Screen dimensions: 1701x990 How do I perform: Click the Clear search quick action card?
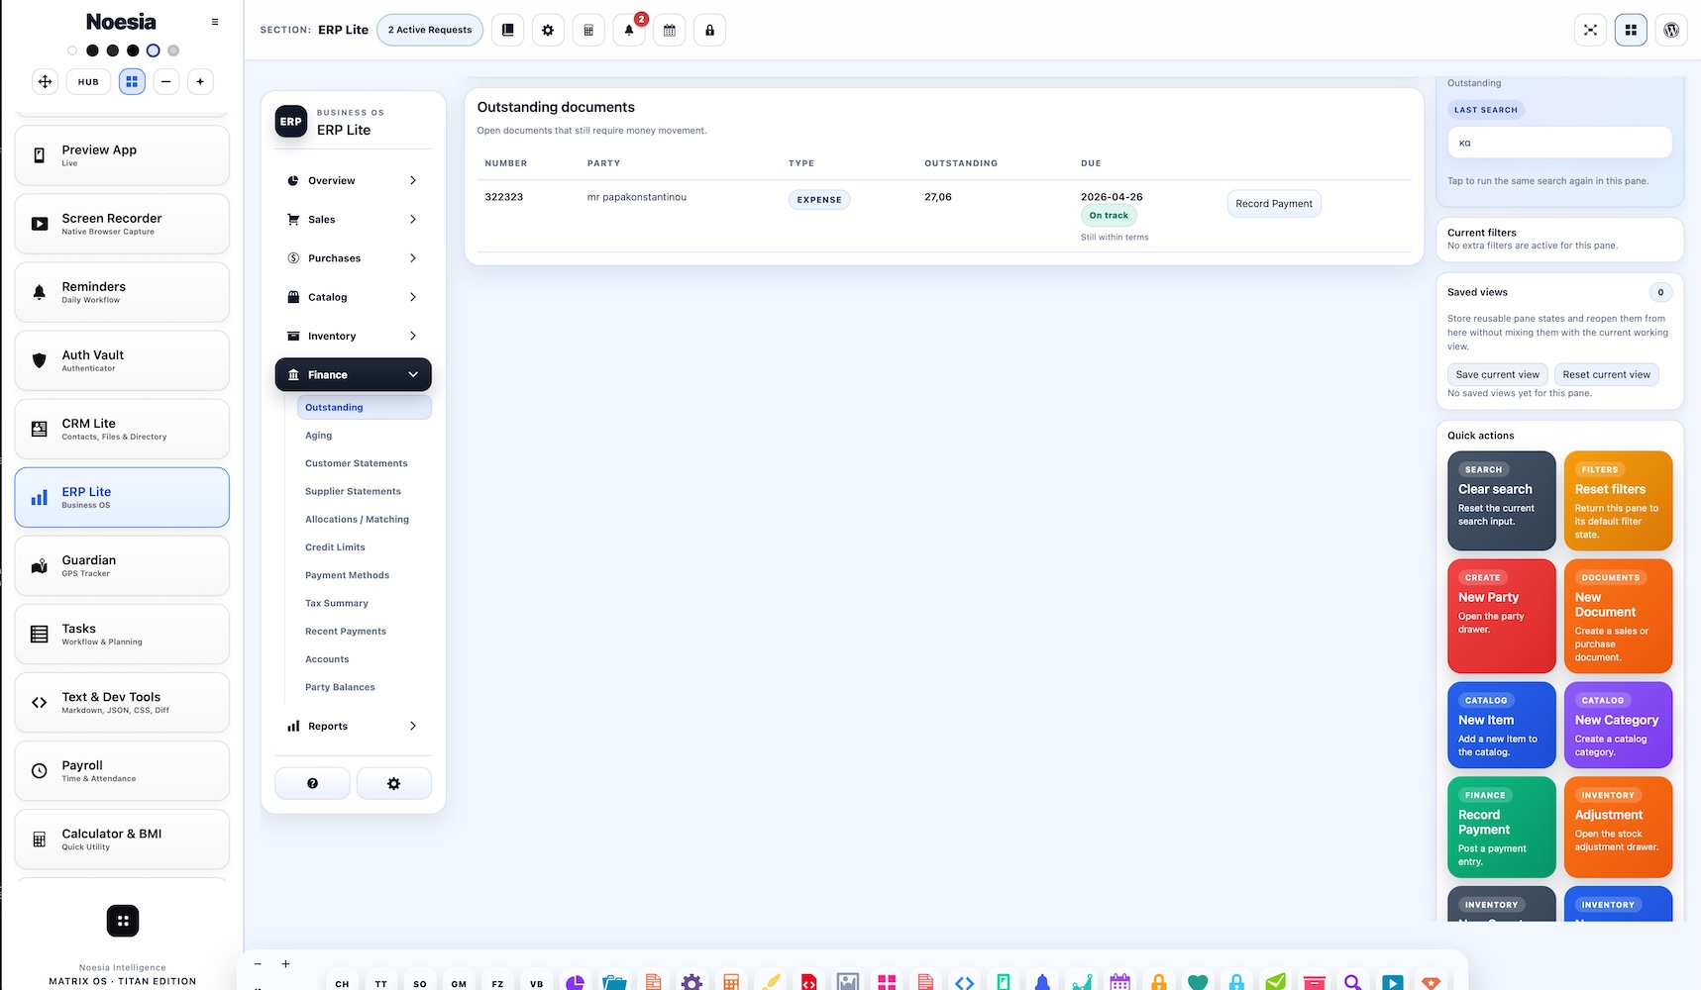[x=1501, y=501]
